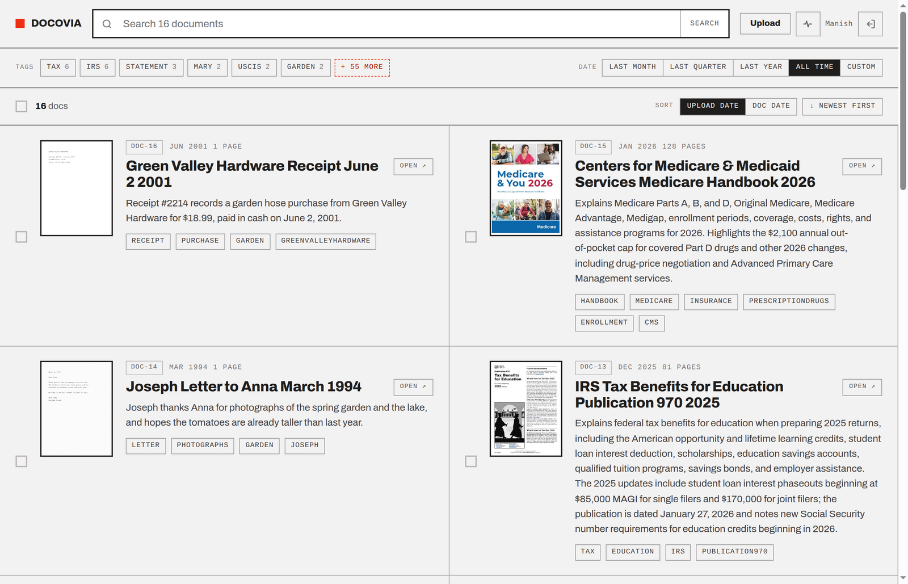This screenshot has width=908, height=584.
Task: Expand the '+ 55 MORE' tags
Action: click(362, 68)
